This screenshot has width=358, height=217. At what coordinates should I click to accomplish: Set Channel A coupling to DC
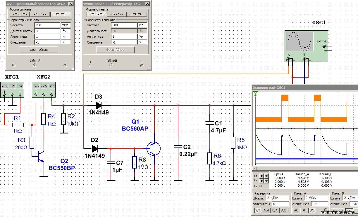[312, 210]
